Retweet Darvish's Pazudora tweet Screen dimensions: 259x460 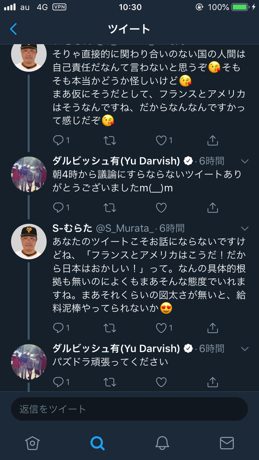[110, 382]
